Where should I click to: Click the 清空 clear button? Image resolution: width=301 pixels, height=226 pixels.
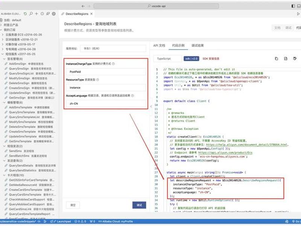coord(73,205)
